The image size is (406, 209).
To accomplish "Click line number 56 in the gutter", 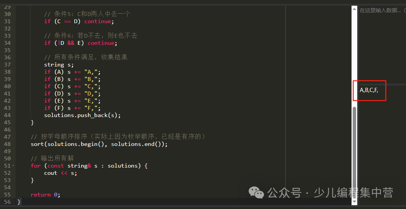I will click(8, 202).
